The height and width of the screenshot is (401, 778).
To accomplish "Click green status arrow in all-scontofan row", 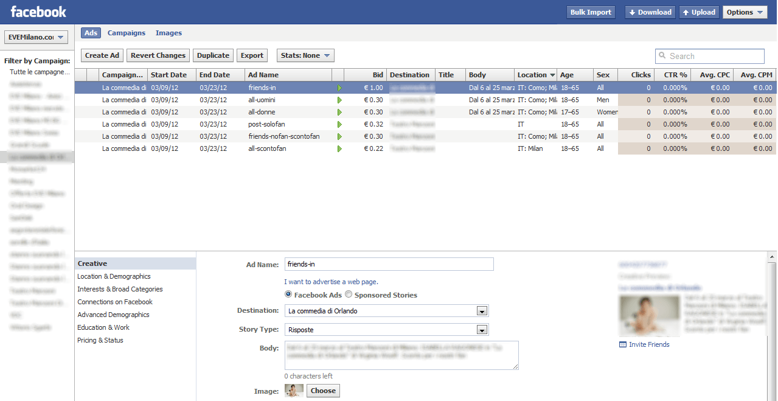I will [x=339, y=149].
